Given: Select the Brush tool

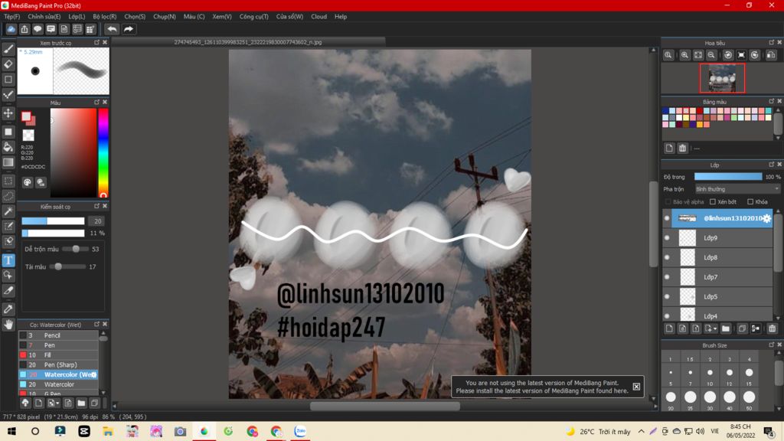Looking at the screenshot, I should click(8, 49).
